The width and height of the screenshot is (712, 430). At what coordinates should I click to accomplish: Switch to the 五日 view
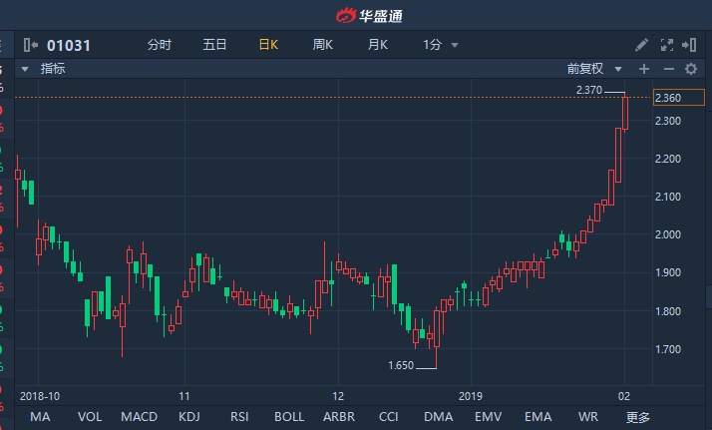click(x=214, y=45)
